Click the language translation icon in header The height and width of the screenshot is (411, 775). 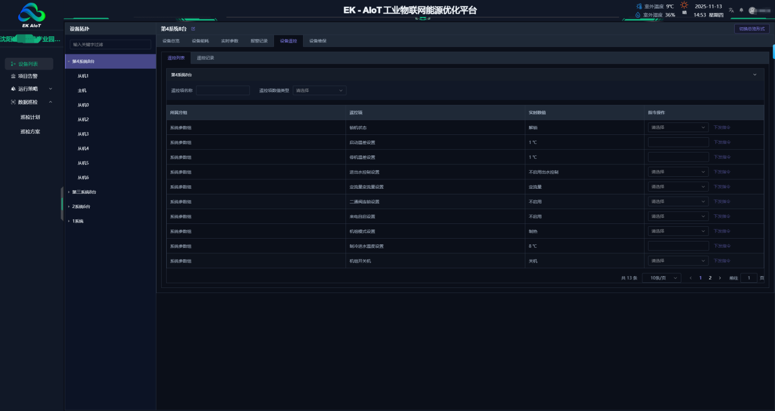[731, 10]
